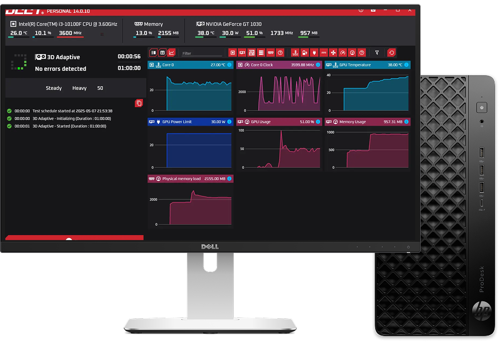This screenshot has width=499, height=342.
Task: Toggle the unknown device category filter
Action: (x=280, y=52)
